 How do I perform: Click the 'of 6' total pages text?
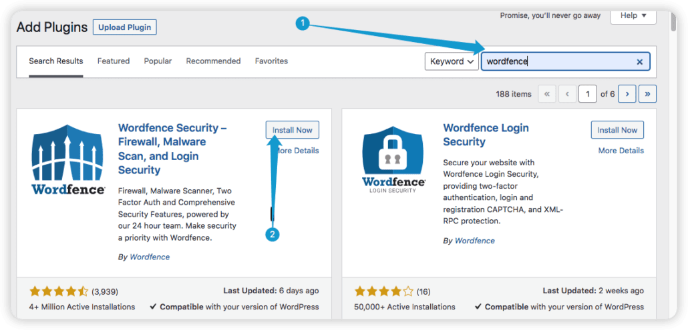(x=608, y=94)
